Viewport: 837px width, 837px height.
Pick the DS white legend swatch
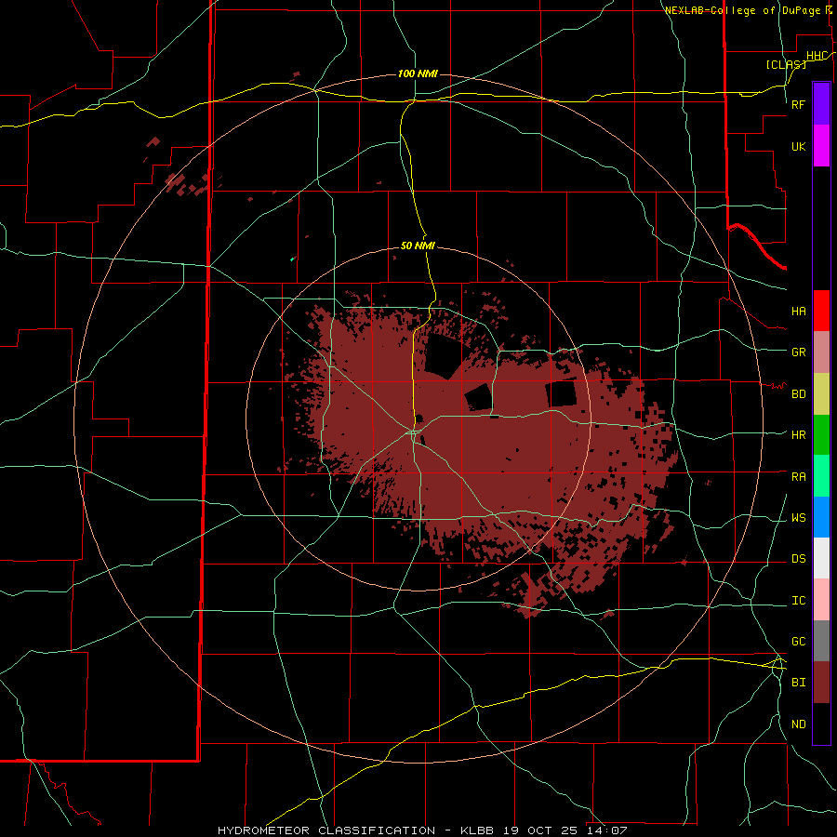point(821,558)
